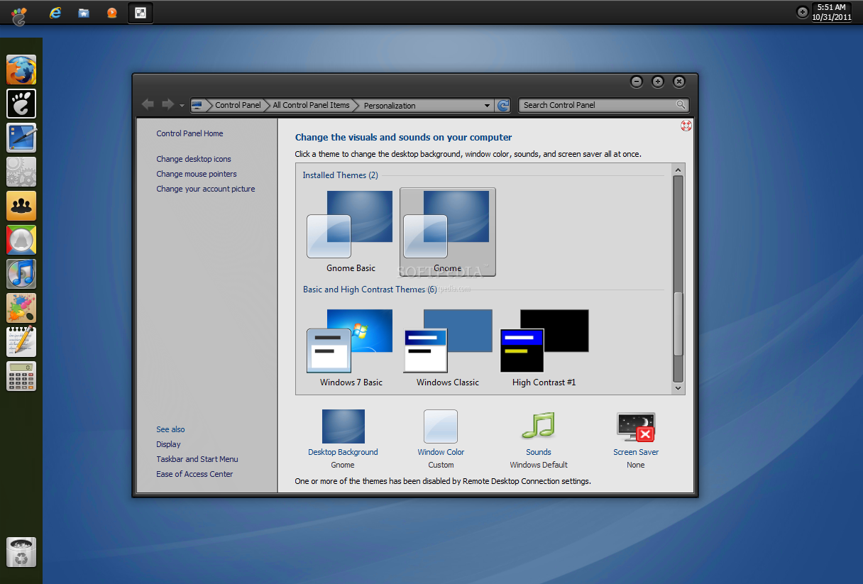The height and width of the screenshot is (584, 863).
Task: Launch the calculator from the dock
Action: coord(21,376)
